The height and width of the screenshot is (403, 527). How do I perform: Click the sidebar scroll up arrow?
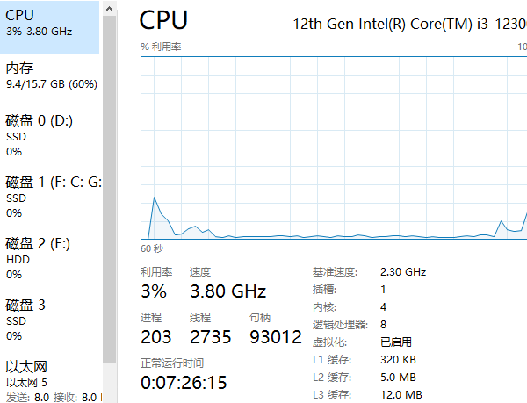click(109, 9)
